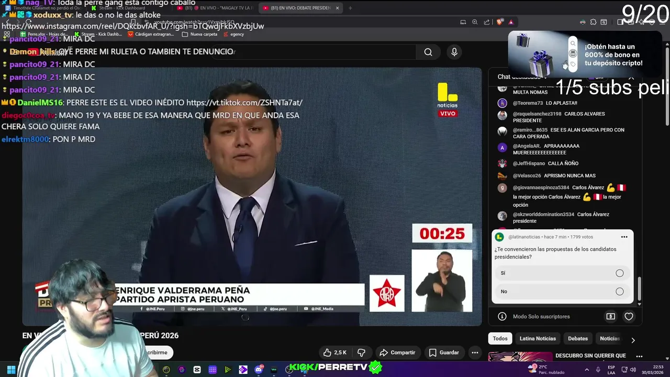Select Sí in the poll

pos(562,273)
